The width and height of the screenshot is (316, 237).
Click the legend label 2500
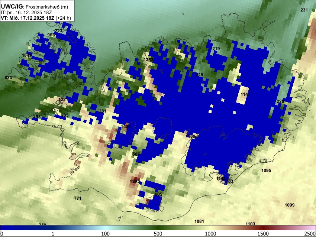point(310,234)
